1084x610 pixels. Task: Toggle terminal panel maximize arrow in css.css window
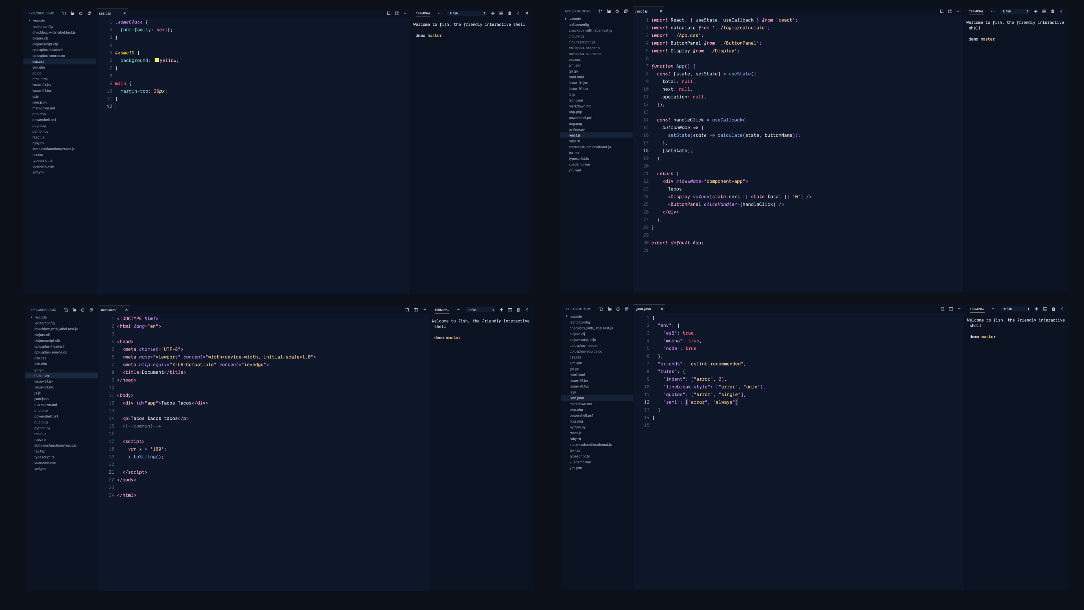pyautogui.click(x=519, y=14)
